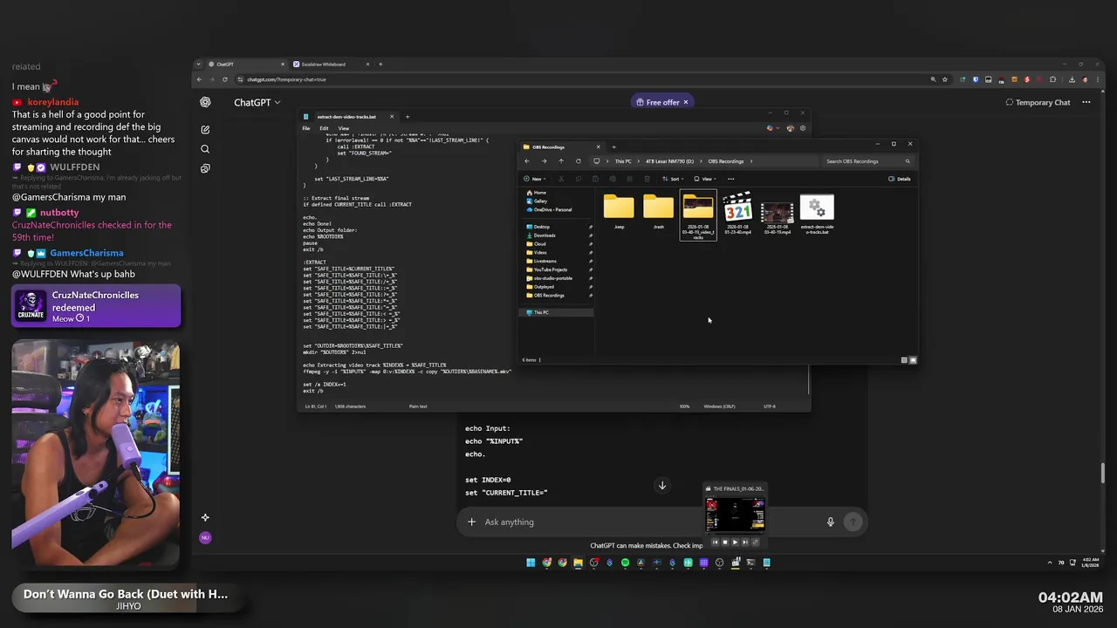Refresh the File Explorer folder
This screenshot has height=628, width=1117.
[x=578, y=160]
